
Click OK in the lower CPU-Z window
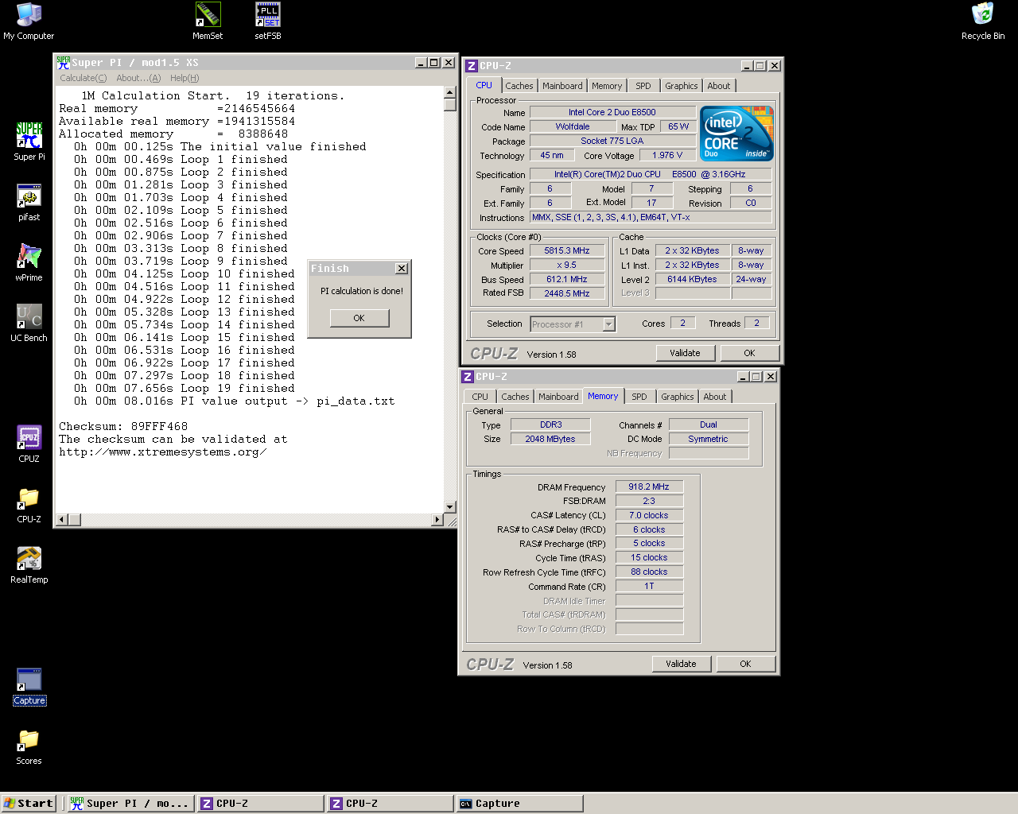coord(745,664)
